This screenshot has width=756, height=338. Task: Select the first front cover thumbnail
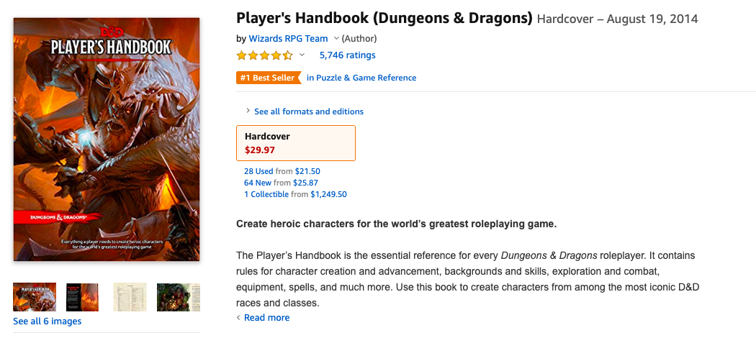[x=35, y=297]
